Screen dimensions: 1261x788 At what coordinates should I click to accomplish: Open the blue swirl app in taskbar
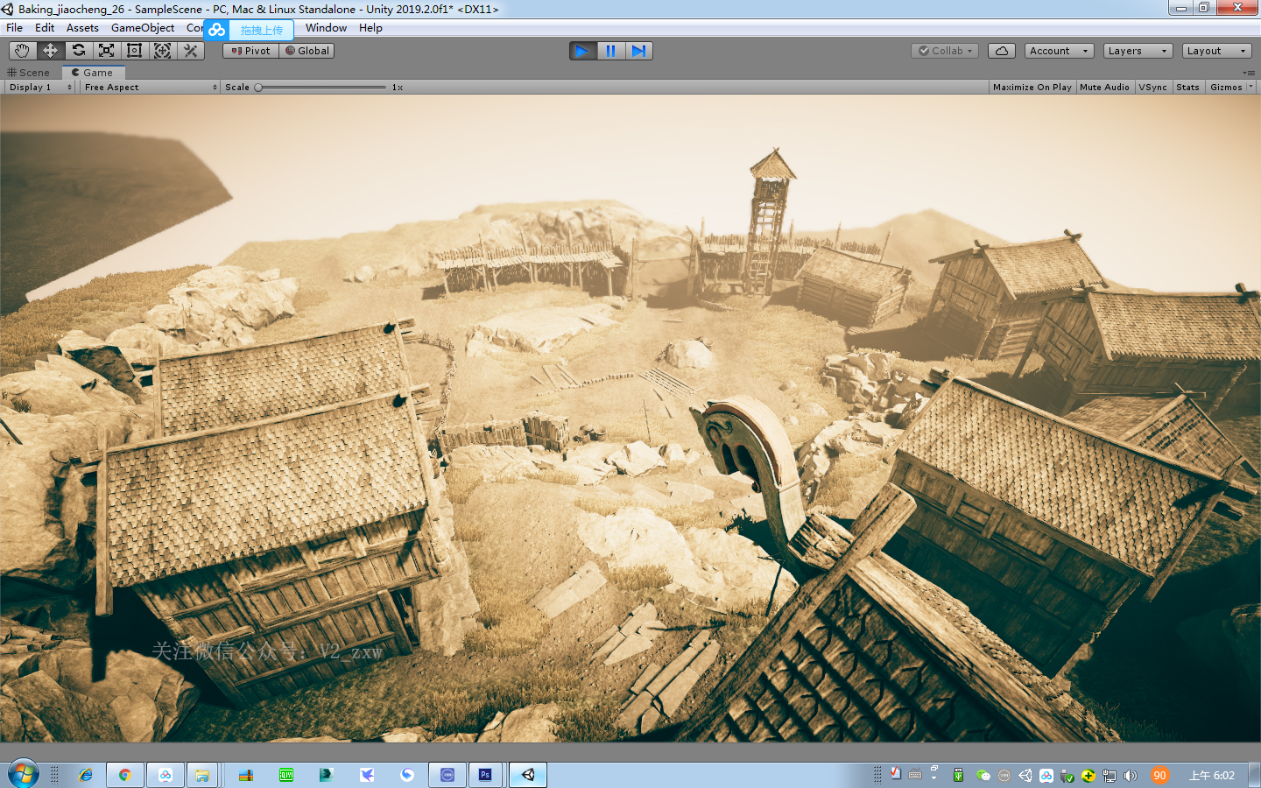(x=407, y=775)
